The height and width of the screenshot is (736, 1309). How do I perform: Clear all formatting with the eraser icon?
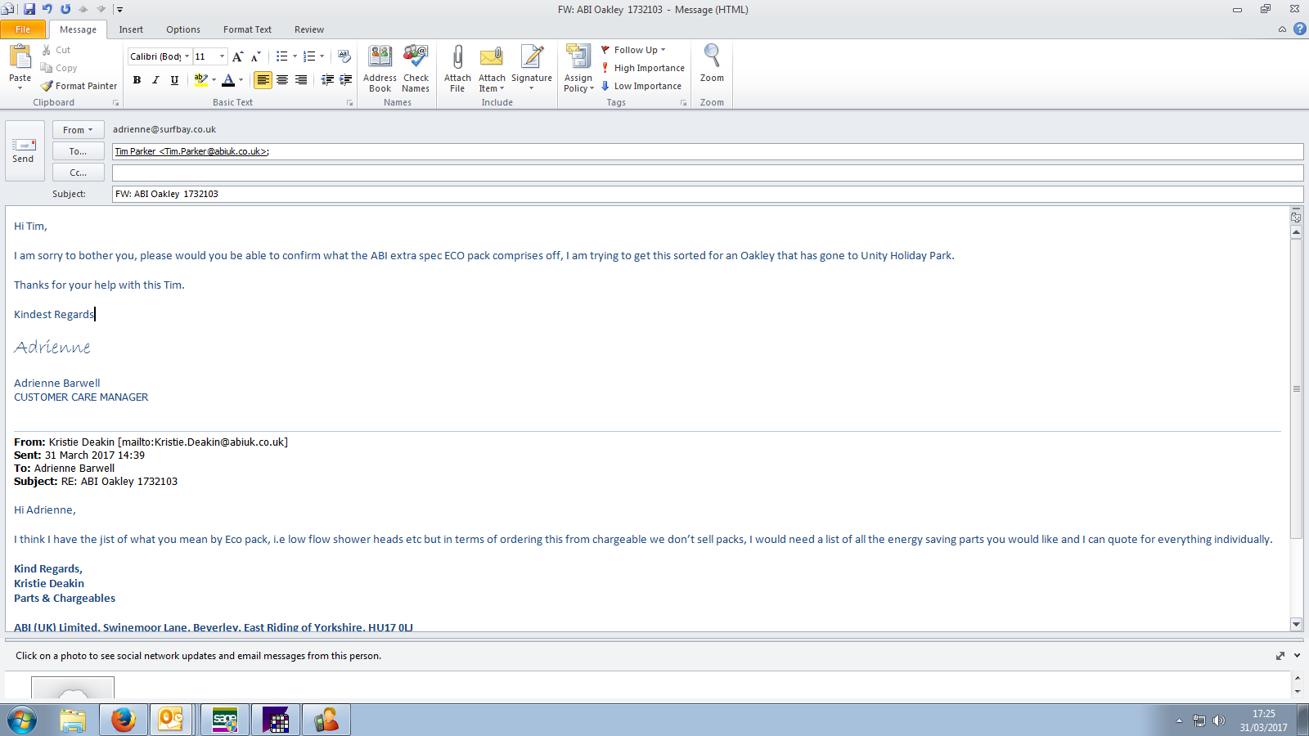pyautogui.click(x=344, y=56)
